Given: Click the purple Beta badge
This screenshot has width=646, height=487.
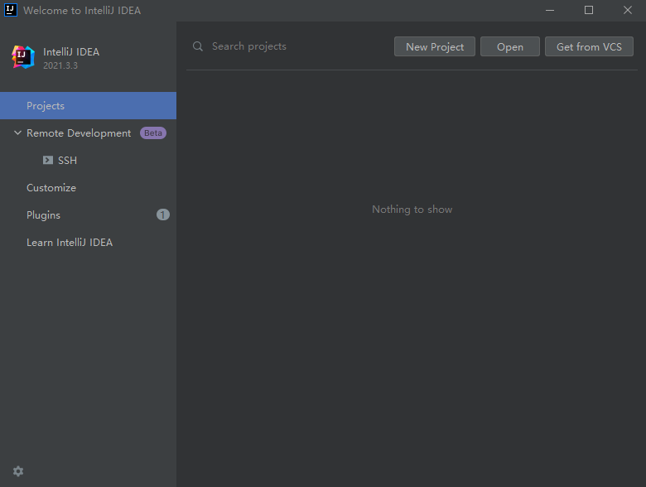Looking at the screenshot, I should tap(153, 133).
